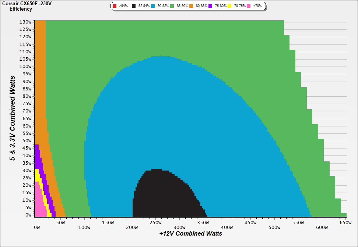This screenshot has width=358, height=247.
Task: Click the red >94% legend swatch
Action: [115, 6]
